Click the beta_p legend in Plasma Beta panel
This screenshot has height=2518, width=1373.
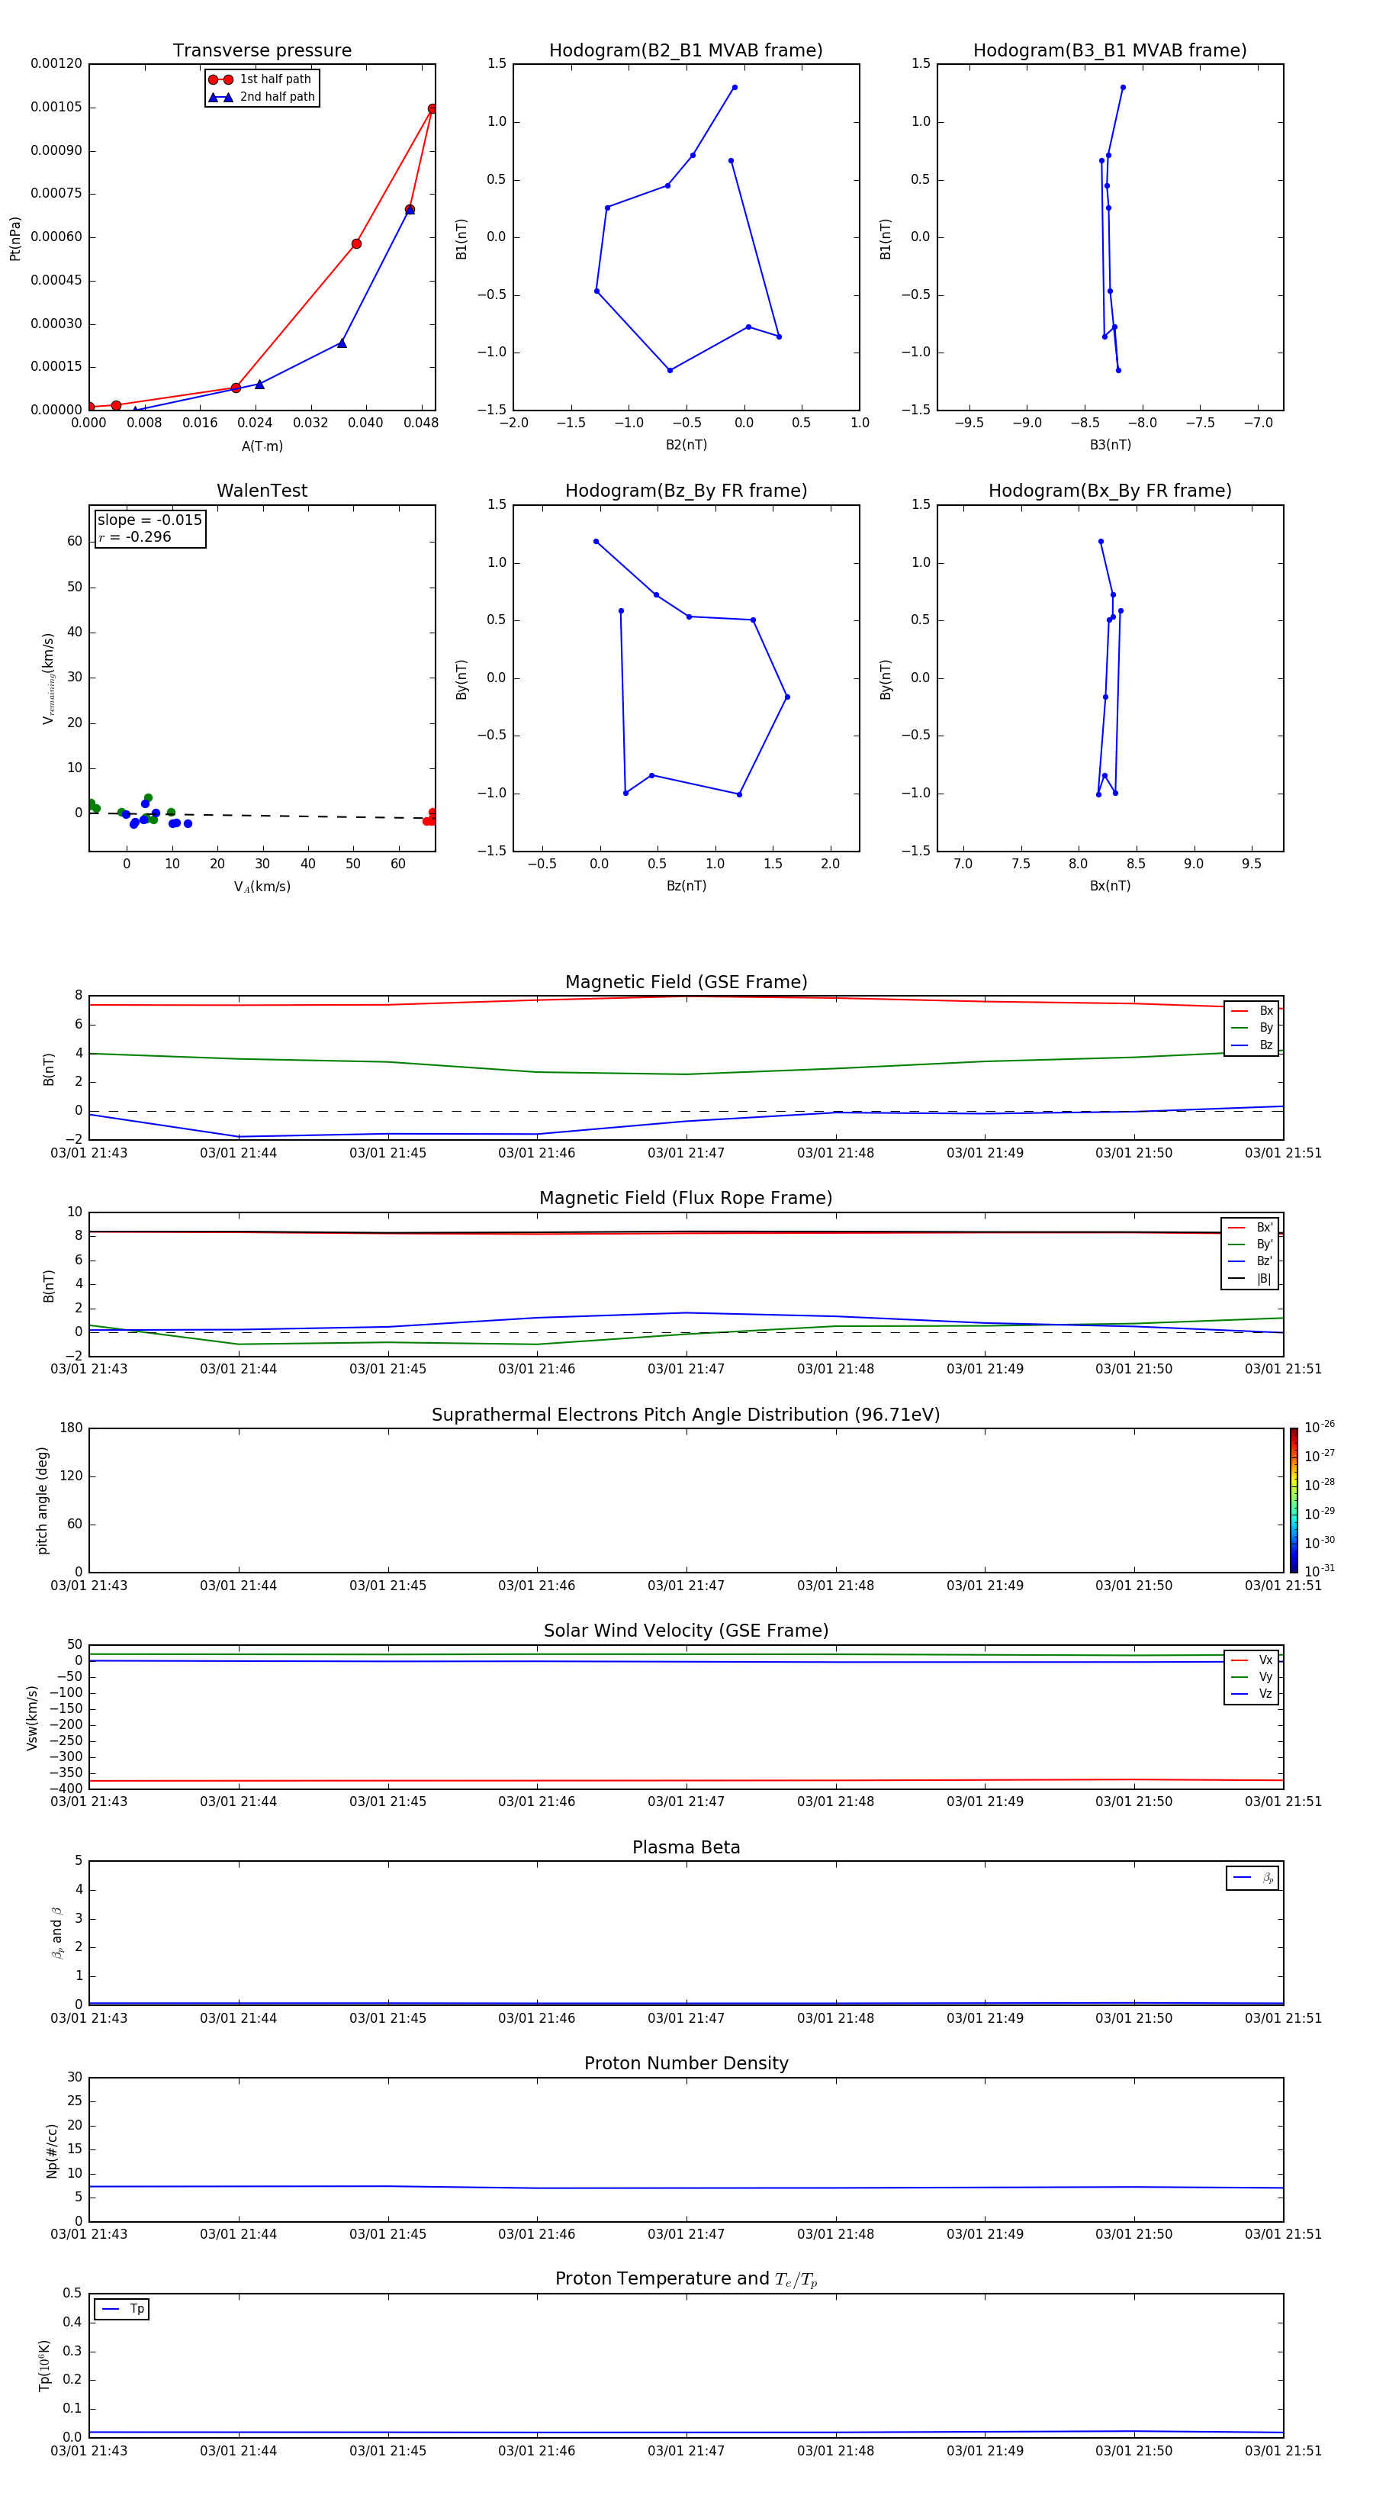1252,1878
